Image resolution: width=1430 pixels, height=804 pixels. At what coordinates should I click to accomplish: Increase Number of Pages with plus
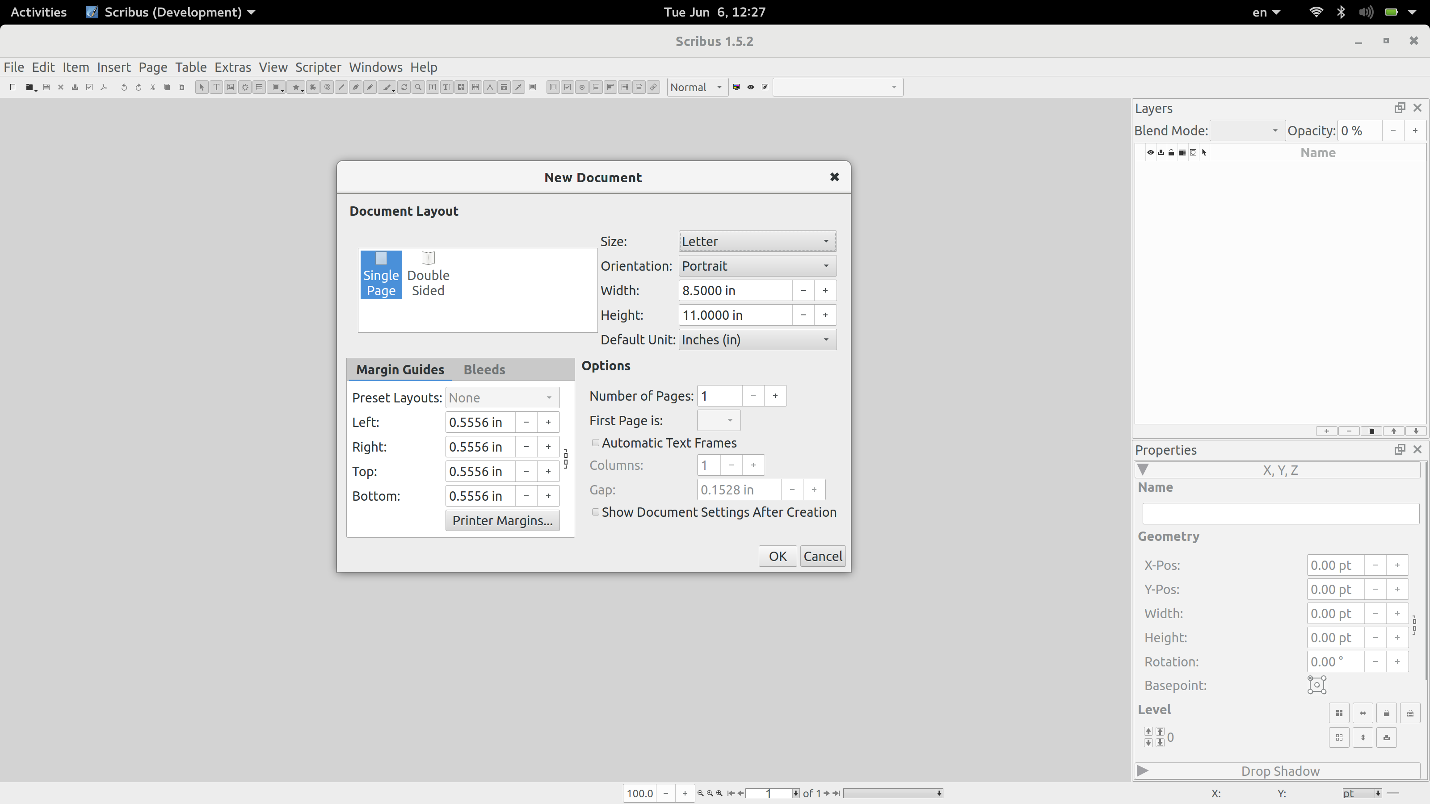click(x=775, y=396)
